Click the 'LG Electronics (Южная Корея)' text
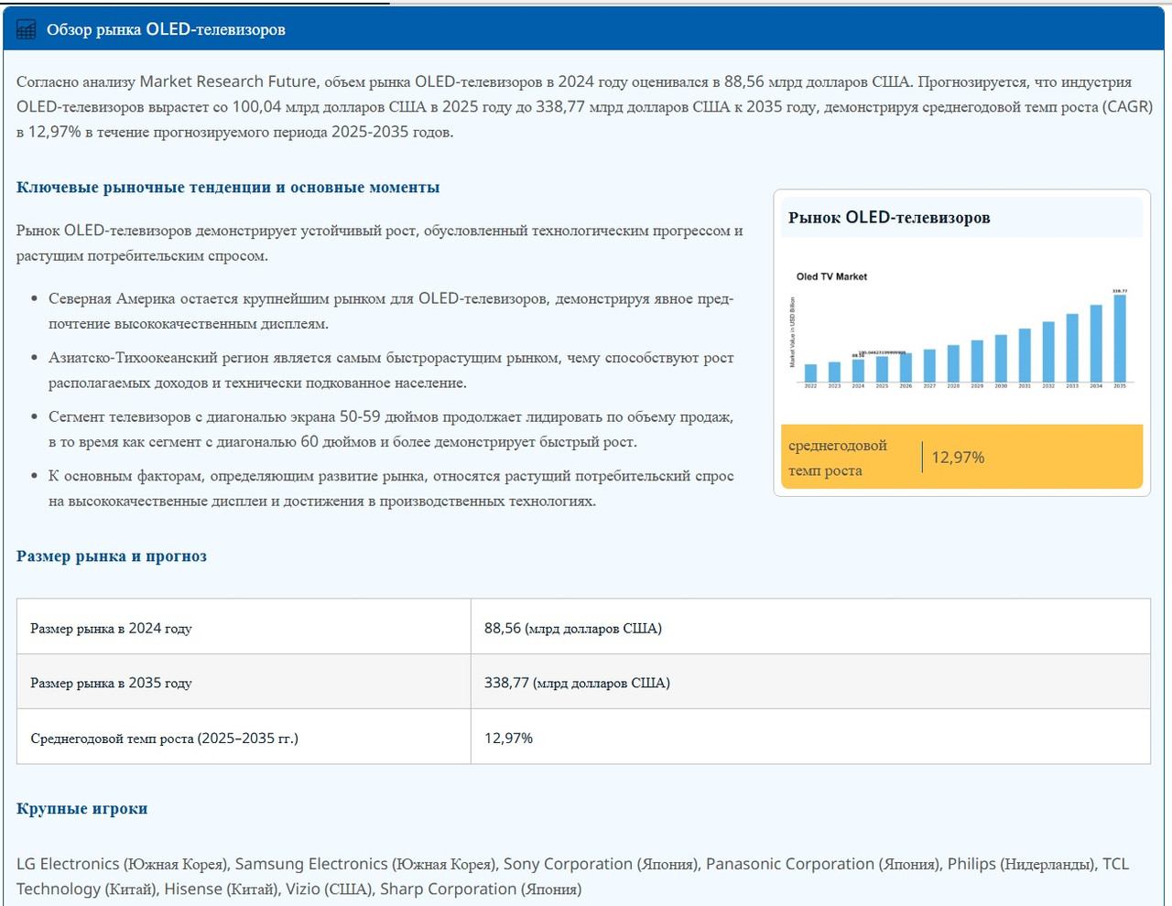Image resolution: width=1172 pixels, height=906 pixels. [x=122, y=864]
